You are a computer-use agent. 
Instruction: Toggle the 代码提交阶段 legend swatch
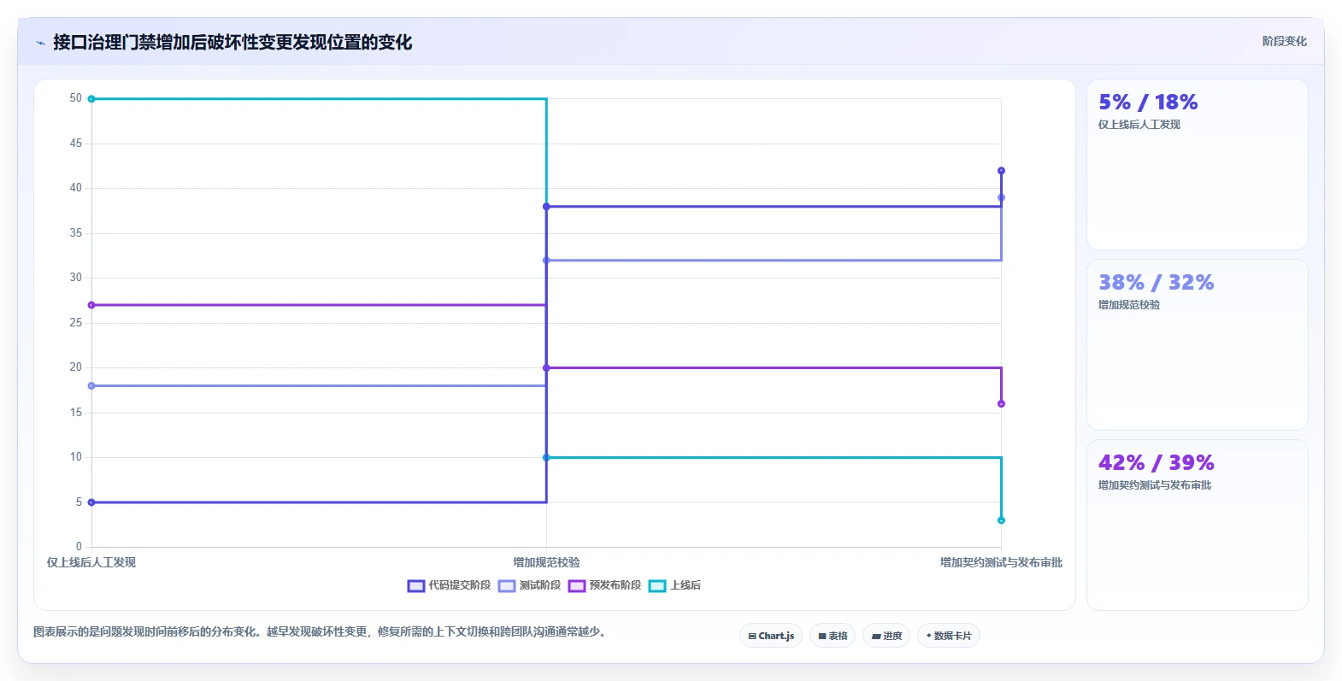(x=416, y=586)
